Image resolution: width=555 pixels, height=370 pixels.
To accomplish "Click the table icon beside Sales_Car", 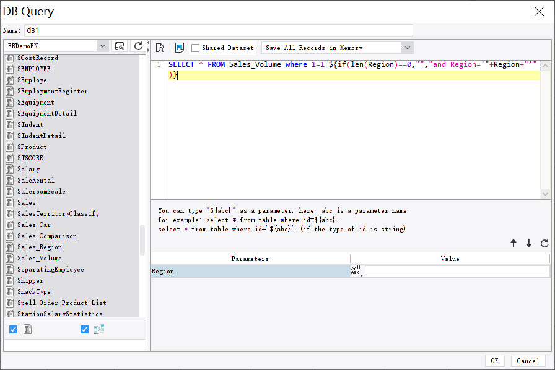I will pos(10,225).
